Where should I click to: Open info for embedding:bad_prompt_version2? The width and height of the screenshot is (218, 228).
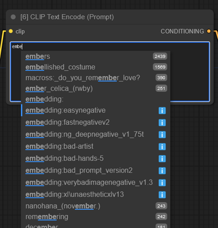click(162, 171)
